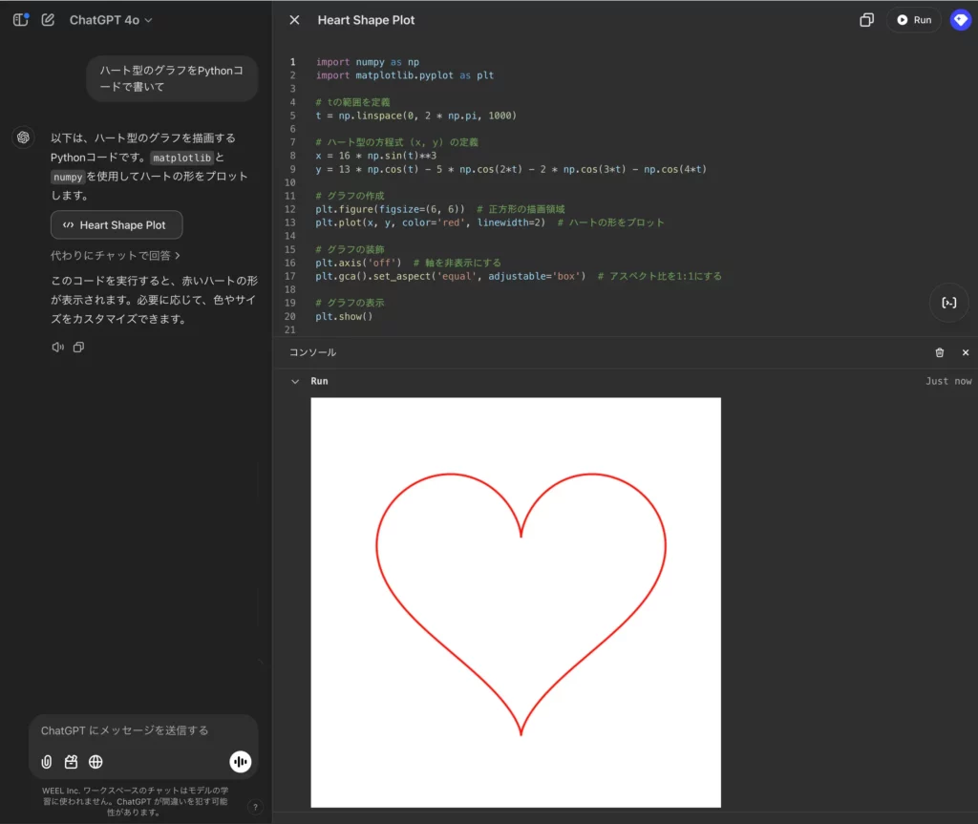Viewport: 978px width, 824px height.
Task: Collapse the Run output section
Action: tap(295, 381)
